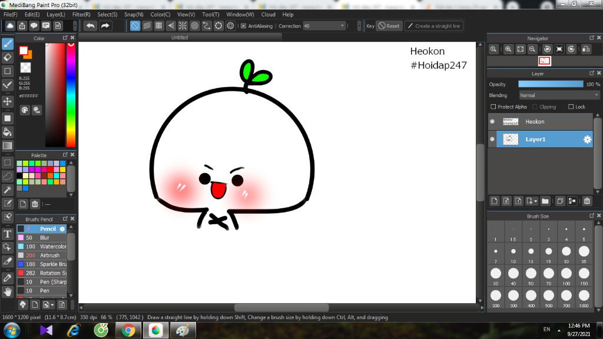Delete layer with trash icon in Layer panel
The image size is (603, 339).
point(587,201)
